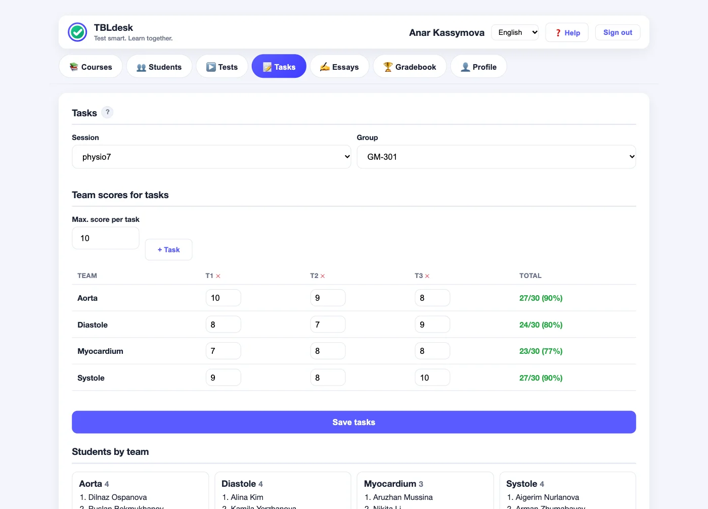Click Diastole's total 24/30 (80%)
Viewport: 708px width, 509px height.
click(x=541, y=325)
